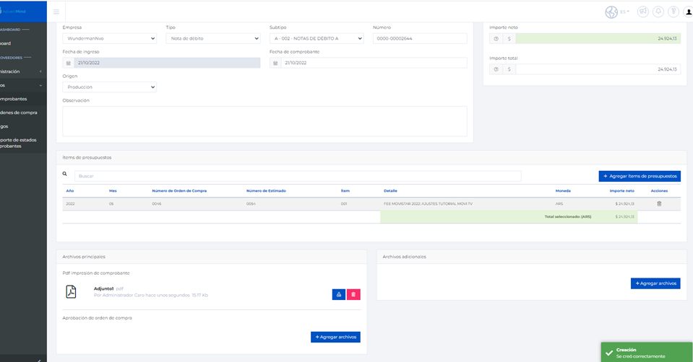Click the Adjunto1 PDF file icon
Screen dimensions: 693x362
(72, 291)
